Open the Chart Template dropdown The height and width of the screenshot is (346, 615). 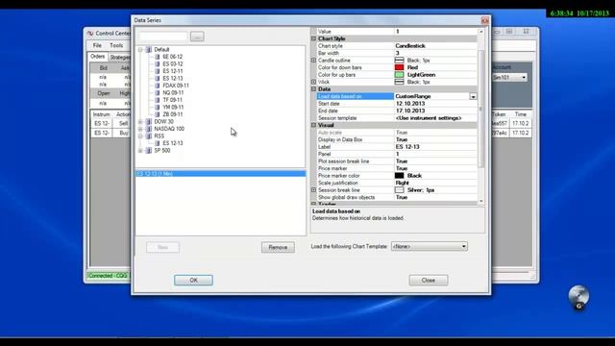463,246
